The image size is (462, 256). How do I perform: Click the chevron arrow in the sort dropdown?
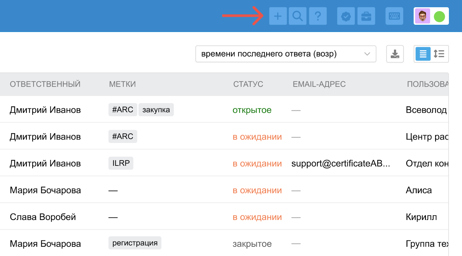[x=367, y=54]
